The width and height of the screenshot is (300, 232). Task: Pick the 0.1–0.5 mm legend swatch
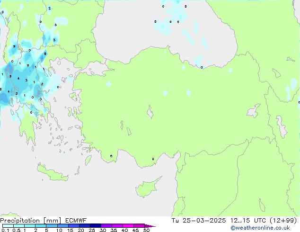[x=8, y=226]
